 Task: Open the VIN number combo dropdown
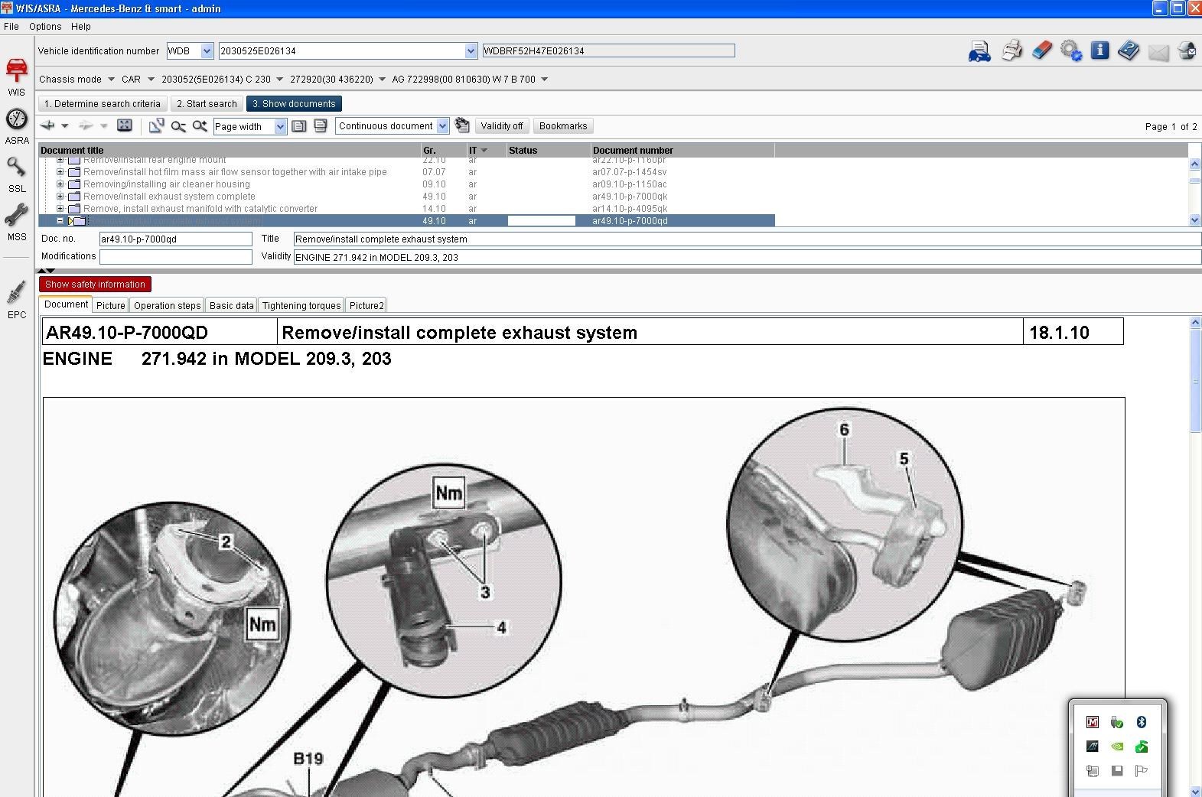(471, 51)
